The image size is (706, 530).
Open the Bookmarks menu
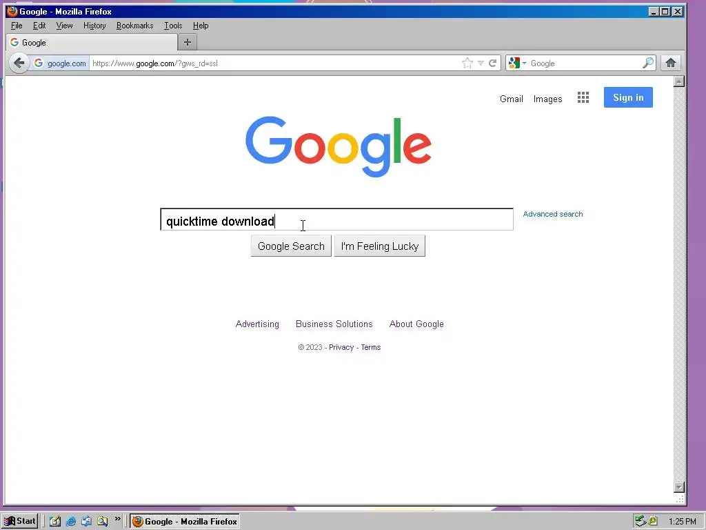click(134, 26)
